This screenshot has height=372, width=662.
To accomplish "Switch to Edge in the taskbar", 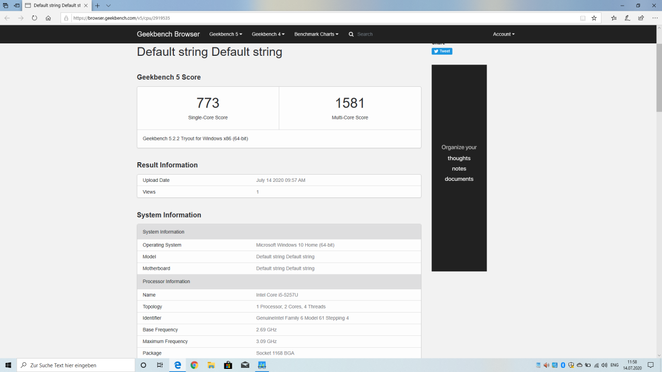I will (177, 365).
